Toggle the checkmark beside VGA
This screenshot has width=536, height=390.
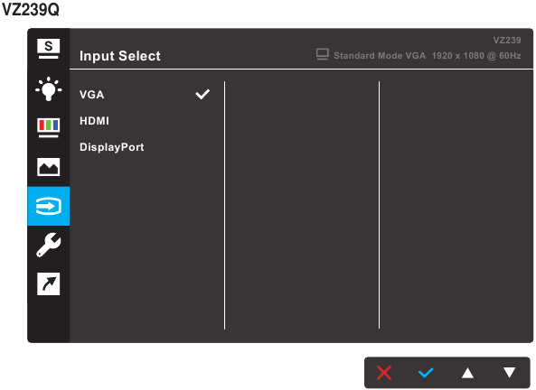coord(202,94)
